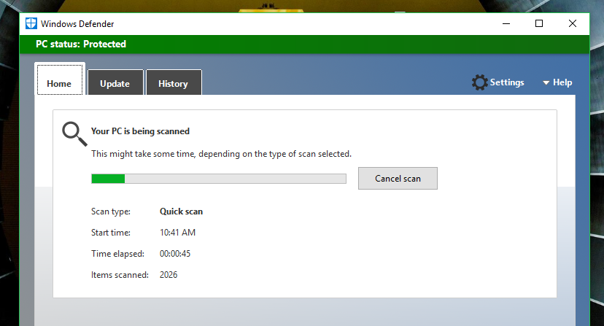Click the green scan progress bar
The image size is (604, 326).
coord(219,179)
